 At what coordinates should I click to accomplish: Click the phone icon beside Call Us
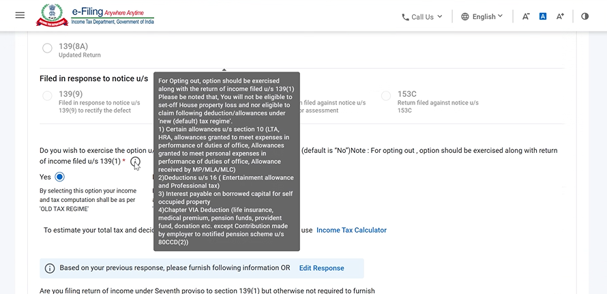406,17
